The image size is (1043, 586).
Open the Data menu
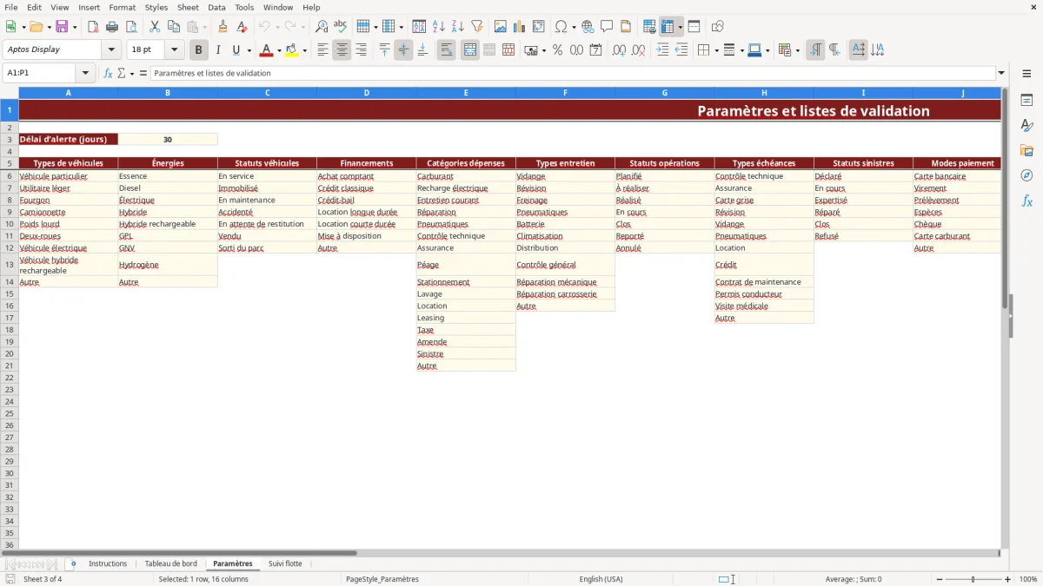pos(216,7)
